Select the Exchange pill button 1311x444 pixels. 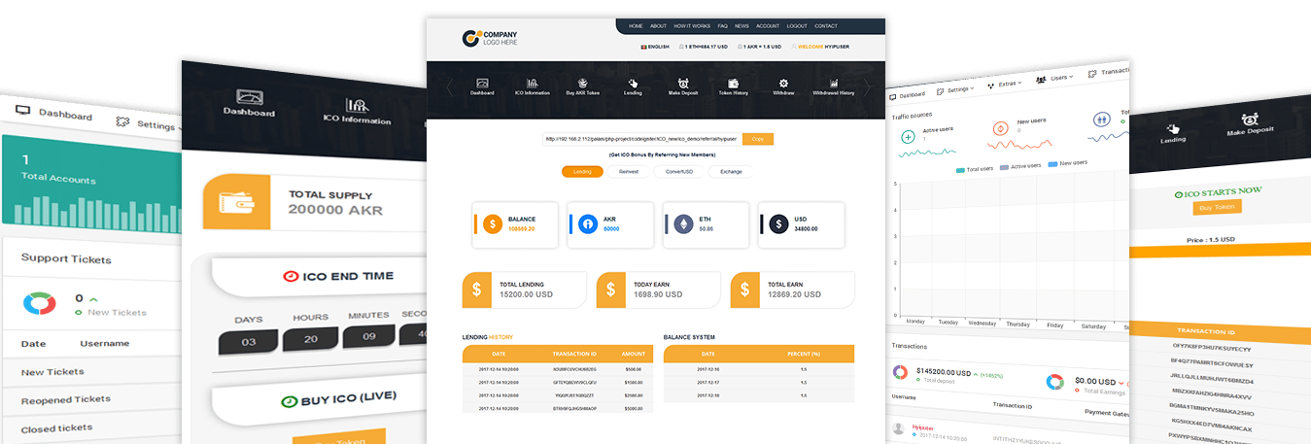731,172
